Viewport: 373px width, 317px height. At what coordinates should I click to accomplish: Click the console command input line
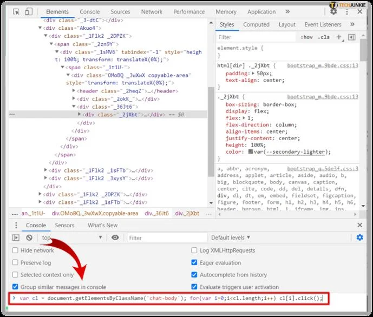pyautogui.click(x=169, y=298)
